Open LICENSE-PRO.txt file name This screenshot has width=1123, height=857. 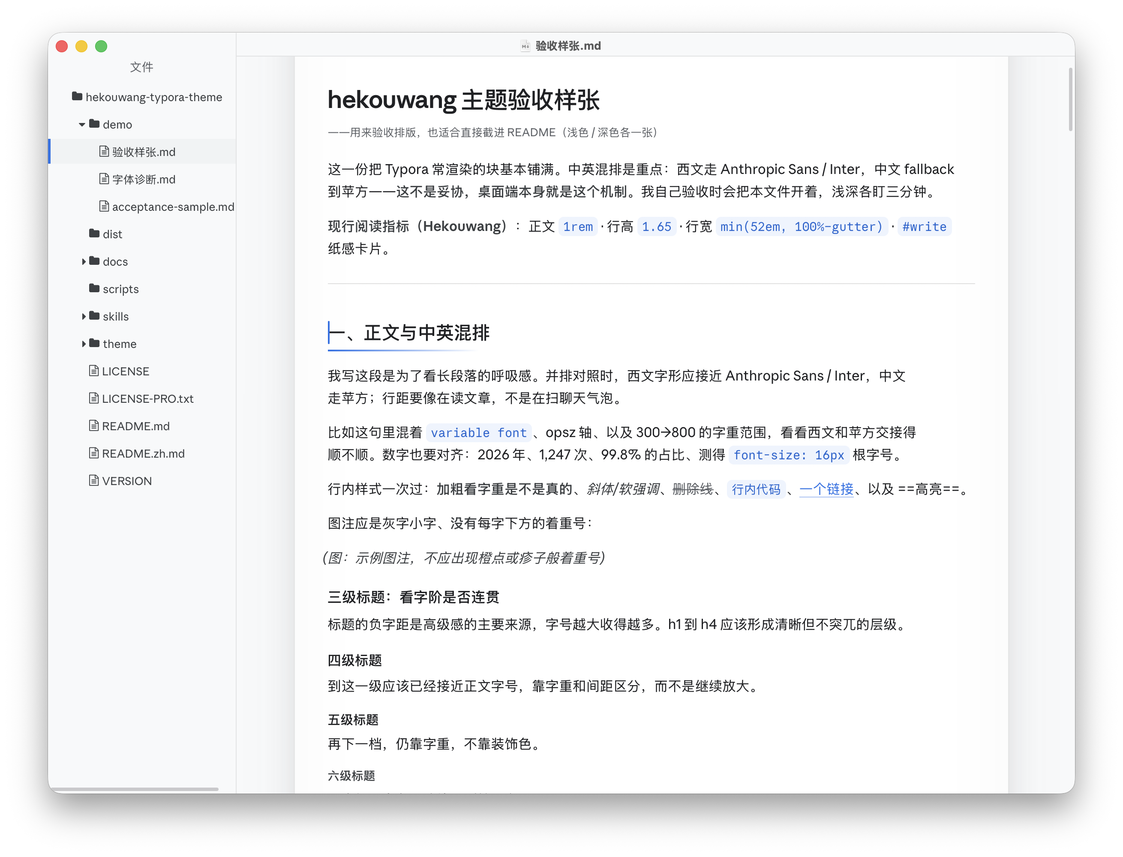(x=147, y=399)
